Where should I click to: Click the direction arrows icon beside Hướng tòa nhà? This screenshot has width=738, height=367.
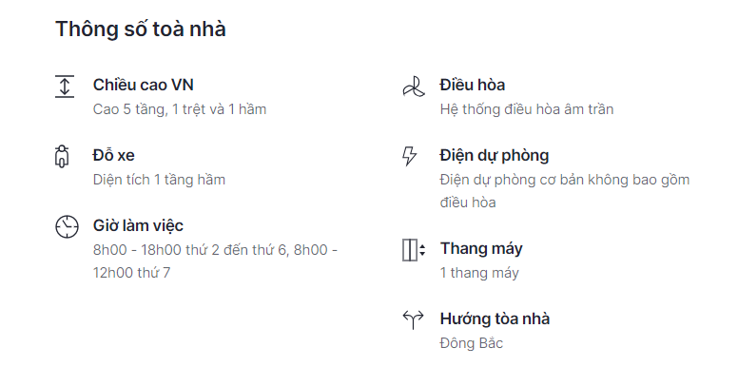point(414,320)
